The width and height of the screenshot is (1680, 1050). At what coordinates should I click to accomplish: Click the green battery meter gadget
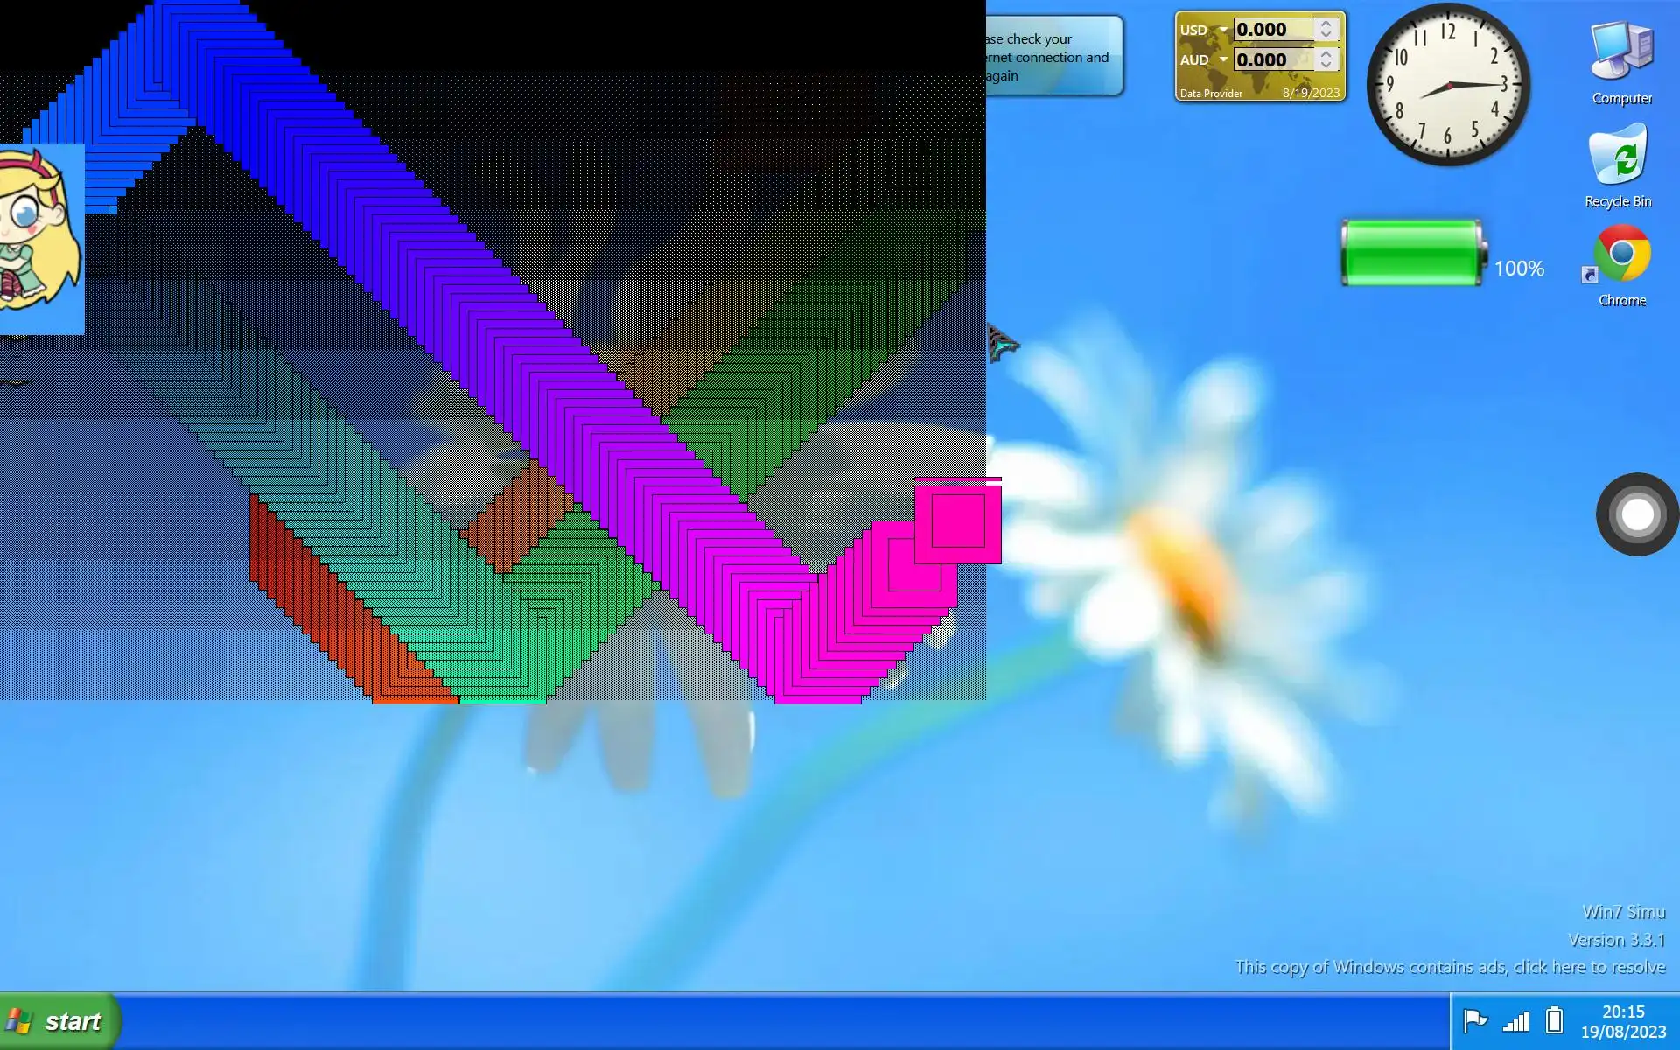pyautogui.click(x=1411, y=254)
